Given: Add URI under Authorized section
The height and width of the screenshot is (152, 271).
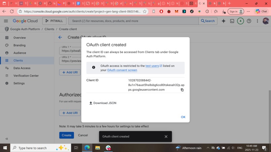Looking at the screenshot, I should click(x=70, y=113).
